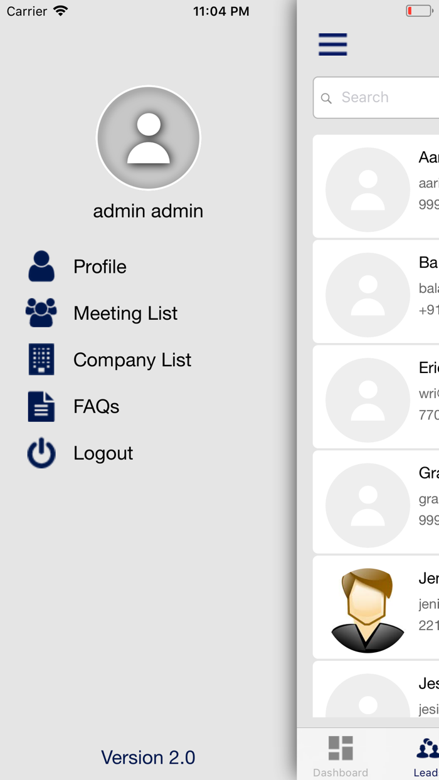Tap the search magnifier icon
This screenshot has width=439, height=780.
click(326, 98)
